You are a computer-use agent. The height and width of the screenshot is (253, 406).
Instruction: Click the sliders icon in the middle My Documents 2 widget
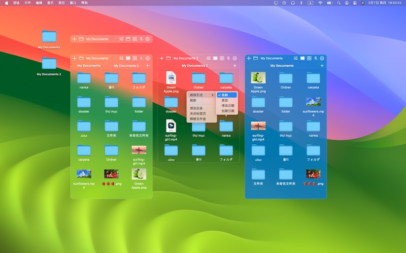(209, 58)
